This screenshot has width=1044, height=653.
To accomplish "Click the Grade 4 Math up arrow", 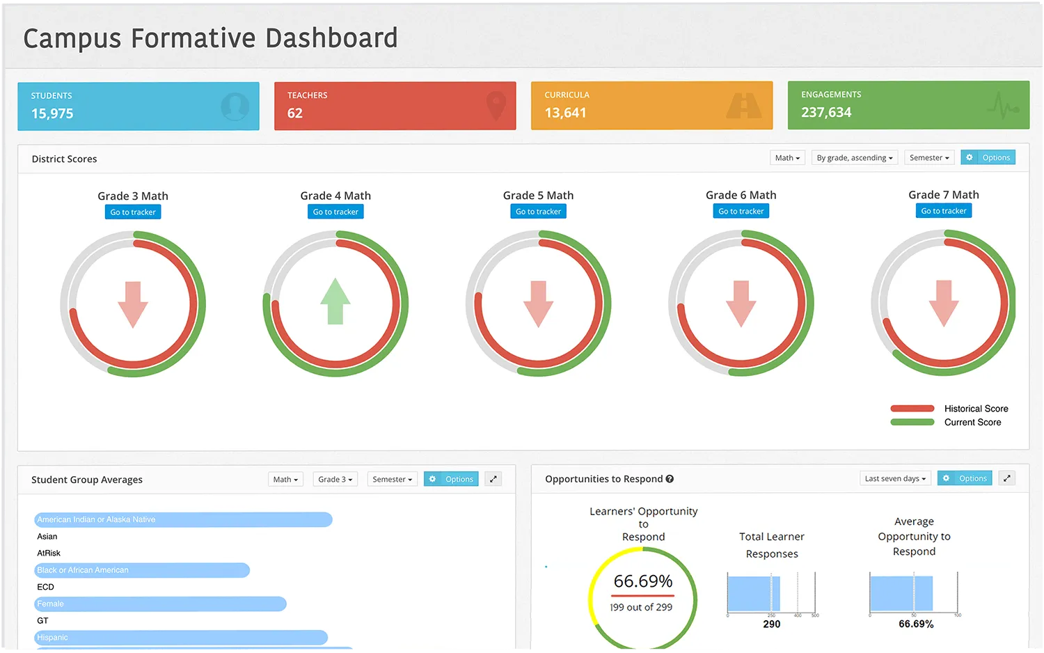I will [x=335, y=301].
